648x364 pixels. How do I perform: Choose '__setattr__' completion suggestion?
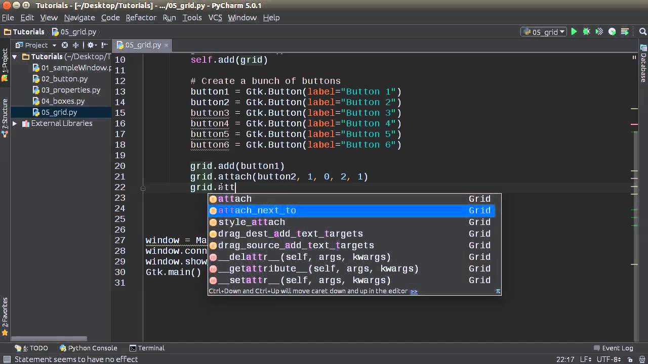(x=351, y=281)
